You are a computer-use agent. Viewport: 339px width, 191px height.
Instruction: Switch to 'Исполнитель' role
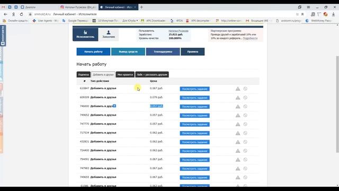[85, 34]
